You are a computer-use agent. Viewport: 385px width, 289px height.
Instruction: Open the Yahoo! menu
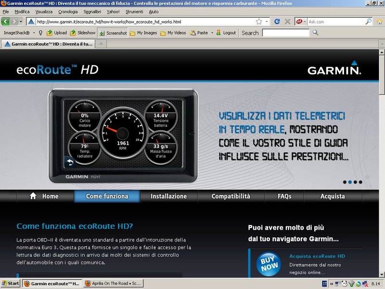point(113,12)
